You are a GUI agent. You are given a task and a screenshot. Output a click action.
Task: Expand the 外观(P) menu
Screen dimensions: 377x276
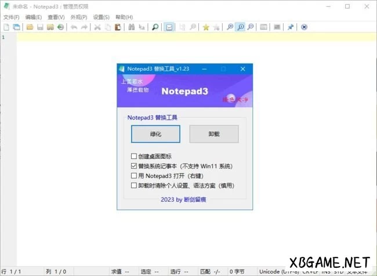click(x=79, y=17)
